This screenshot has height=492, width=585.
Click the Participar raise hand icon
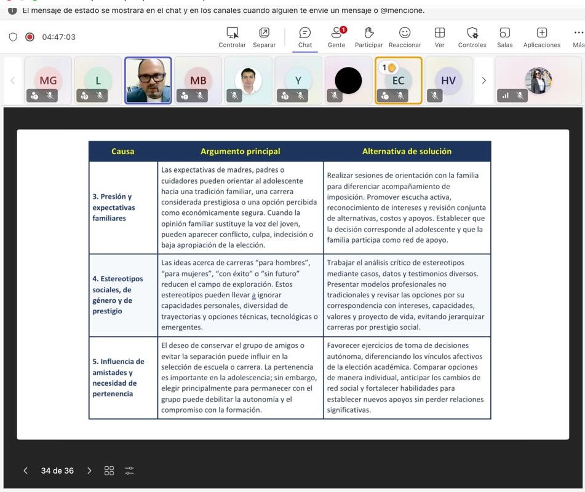(x=368, y=37)
